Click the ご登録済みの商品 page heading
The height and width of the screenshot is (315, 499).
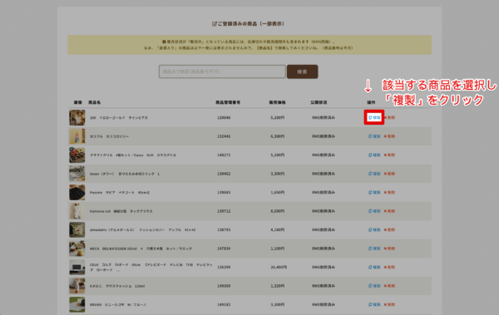(x=248, y=23)
